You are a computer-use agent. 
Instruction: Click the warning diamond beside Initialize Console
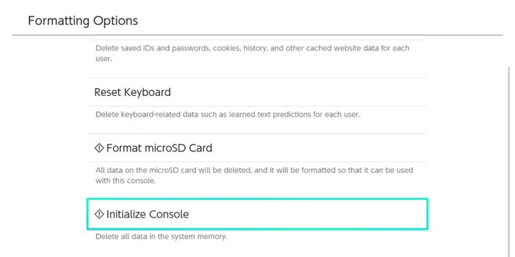coord(99,214)
